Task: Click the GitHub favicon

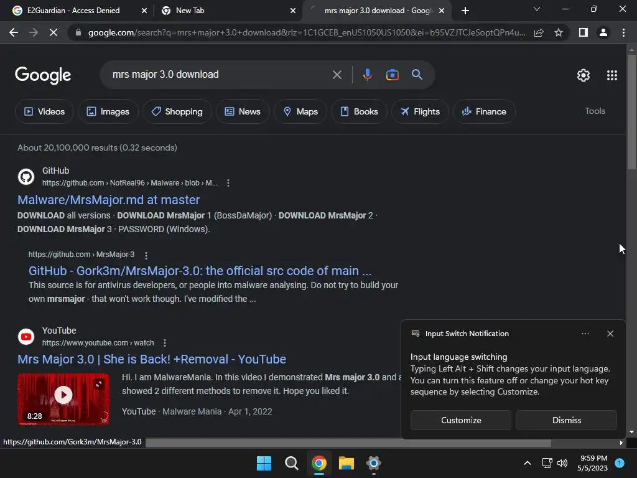Action: point(26,177)
